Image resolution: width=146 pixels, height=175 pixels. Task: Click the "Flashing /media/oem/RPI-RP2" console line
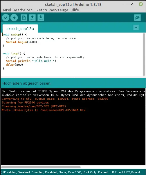tap(34, 106)
